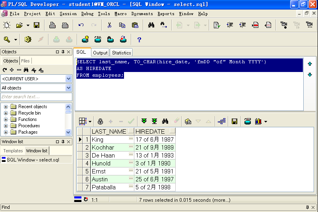Open the Session menu
The width and height of the screenshot is (318, 212).
point(68,14)
